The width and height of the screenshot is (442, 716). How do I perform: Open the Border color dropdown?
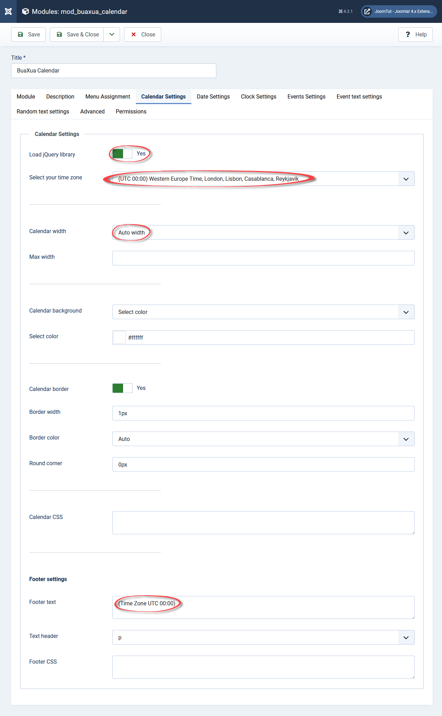coord(263,439)
